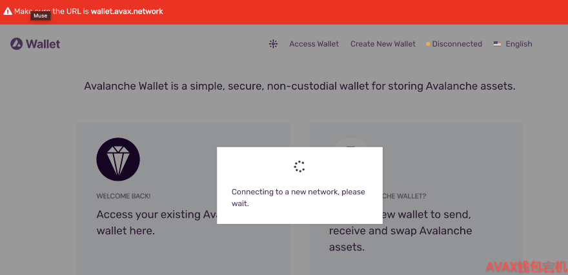This screenshot has width=568, height=275.
Task: Click the US flag icon next to English
Action: point(497,44)
